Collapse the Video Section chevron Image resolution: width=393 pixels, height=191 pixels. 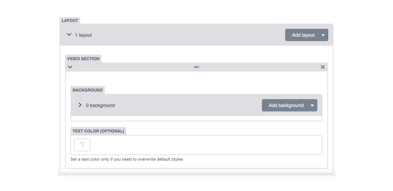[70, 67]
